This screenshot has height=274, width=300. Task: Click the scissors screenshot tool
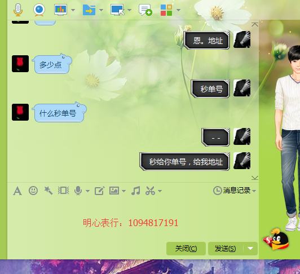click(150, 191)
